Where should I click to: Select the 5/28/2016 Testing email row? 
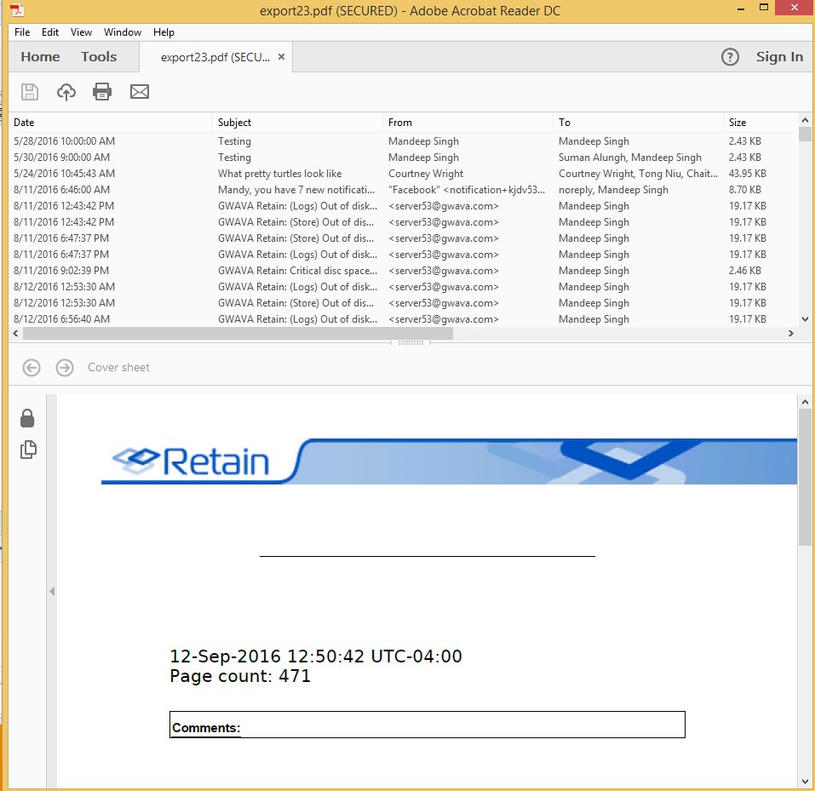point(404,141)
